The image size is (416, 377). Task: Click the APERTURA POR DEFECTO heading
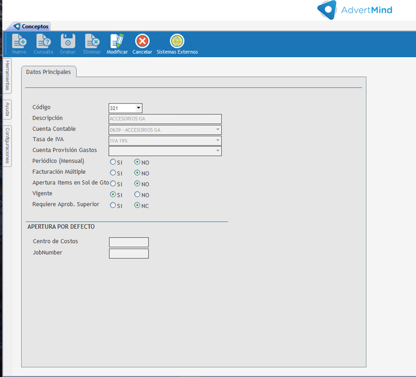(x=61, y=227)
